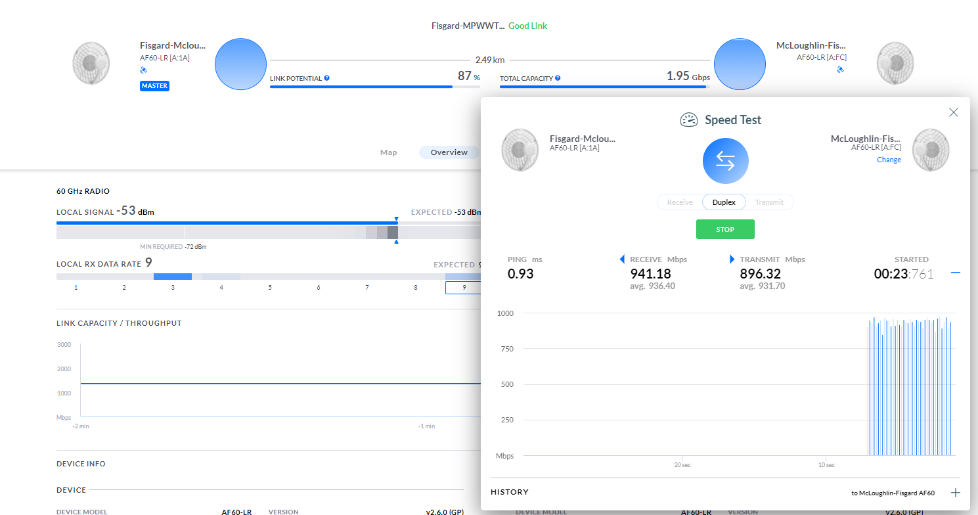
Task: Collapse the speed test results with minus
Action: point(956,273)
